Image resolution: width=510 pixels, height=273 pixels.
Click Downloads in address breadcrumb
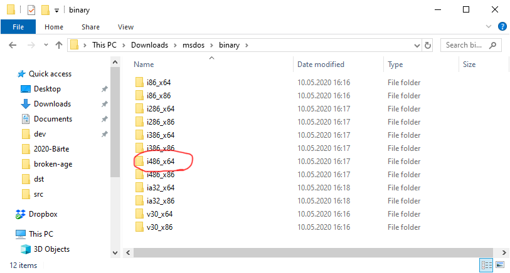point(150,45)
